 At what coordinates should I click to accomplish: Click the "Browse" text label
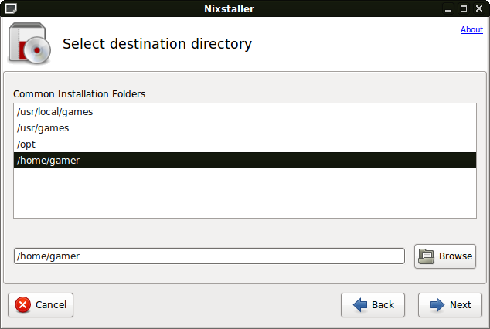tap(455, 256)
